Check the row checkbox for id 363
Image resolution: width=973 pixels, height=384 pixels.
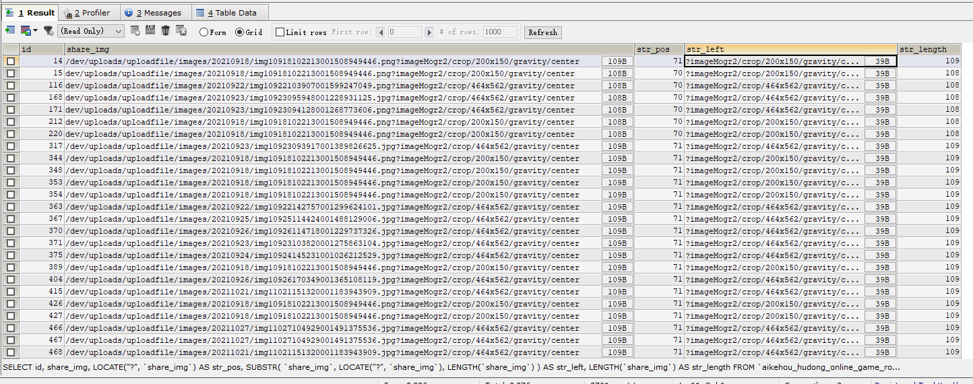tap(11, 207)
